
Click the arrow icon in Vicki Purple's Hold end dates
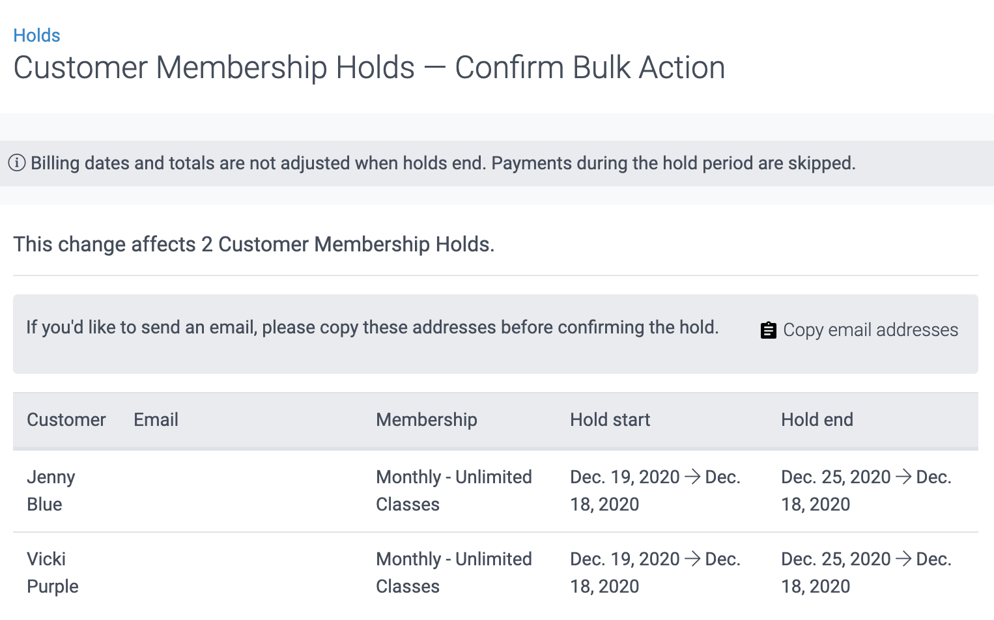[x=903, y=559]
